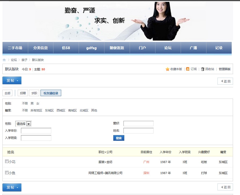Click the 职位+公司 column header
This screenshot has height=195, width=240.
click(106, 152)
